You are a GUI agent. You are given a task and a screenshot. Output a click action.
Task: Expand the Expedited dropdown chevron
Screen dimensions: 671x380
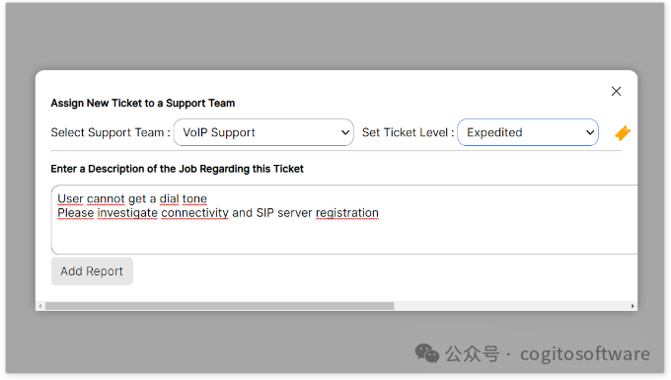pos(590,132)
